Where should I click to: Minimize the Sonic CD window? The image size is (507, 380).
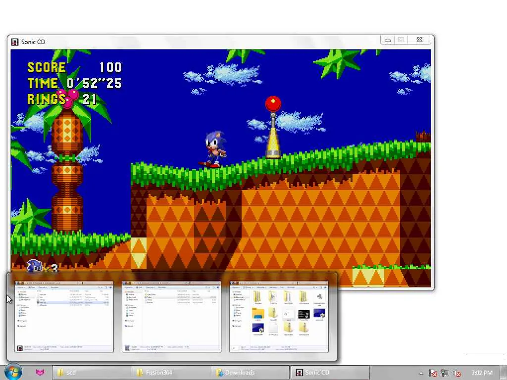point(387,40)
